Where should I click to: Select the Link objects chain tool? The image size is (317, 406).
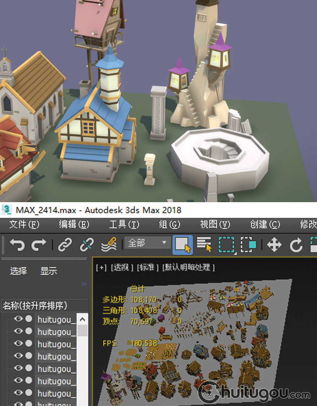(x=65, y=244)
